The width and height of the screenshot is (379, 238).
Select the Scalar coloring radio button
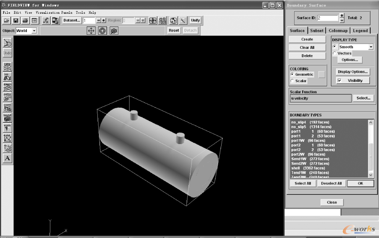coord(293,81)
